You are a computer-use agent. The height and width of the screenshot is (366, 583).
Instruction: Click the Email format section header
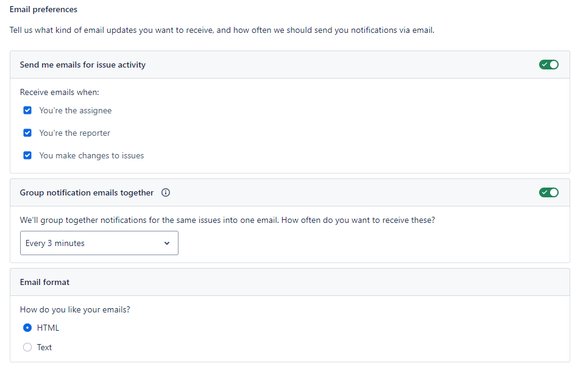(x=44, y=282)
